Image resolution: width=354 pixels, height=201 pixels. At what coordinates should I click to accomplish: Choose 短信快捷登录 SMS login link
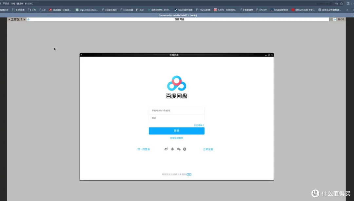pyautogui.click(x=177, y=138)
